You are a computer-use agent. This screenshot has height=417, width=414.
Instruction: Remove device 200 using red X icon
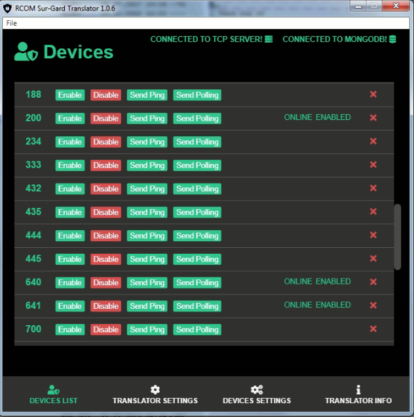(373, 117)
